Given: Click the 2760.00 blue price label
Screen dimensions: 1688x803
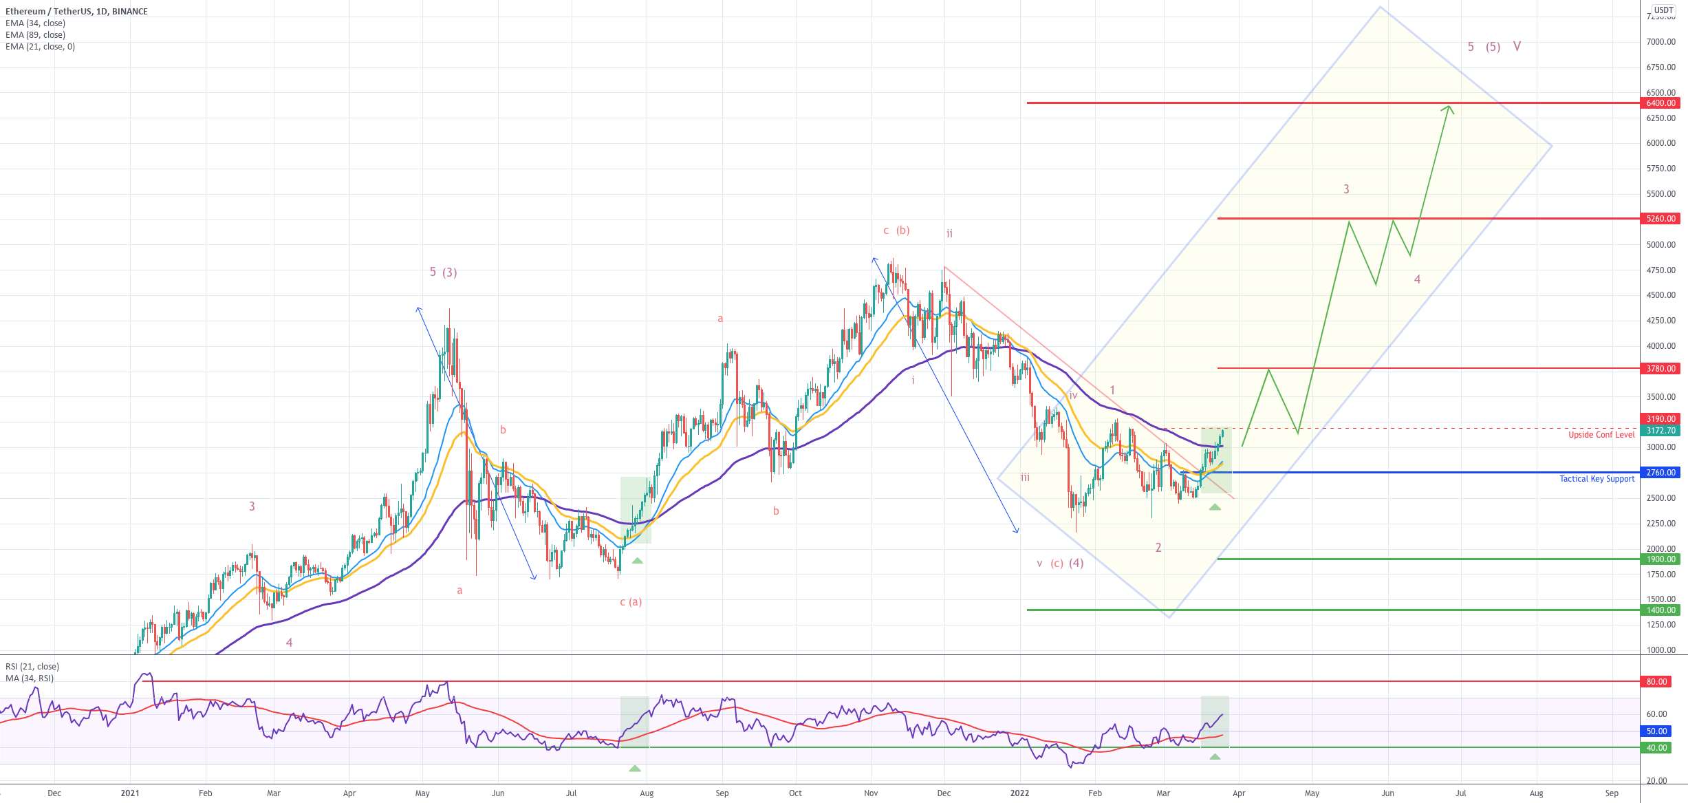Looking at the screenshot, I should (1660, 473).
